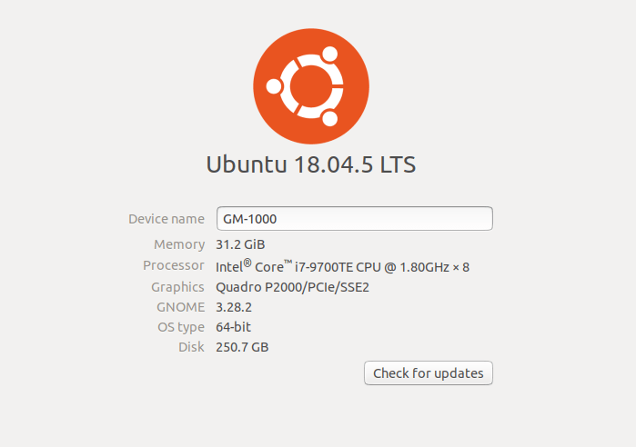Click the orange Ubuntu logo
Image resolution: width=636 pixels, height=447 pixels.
coord(311,86)
